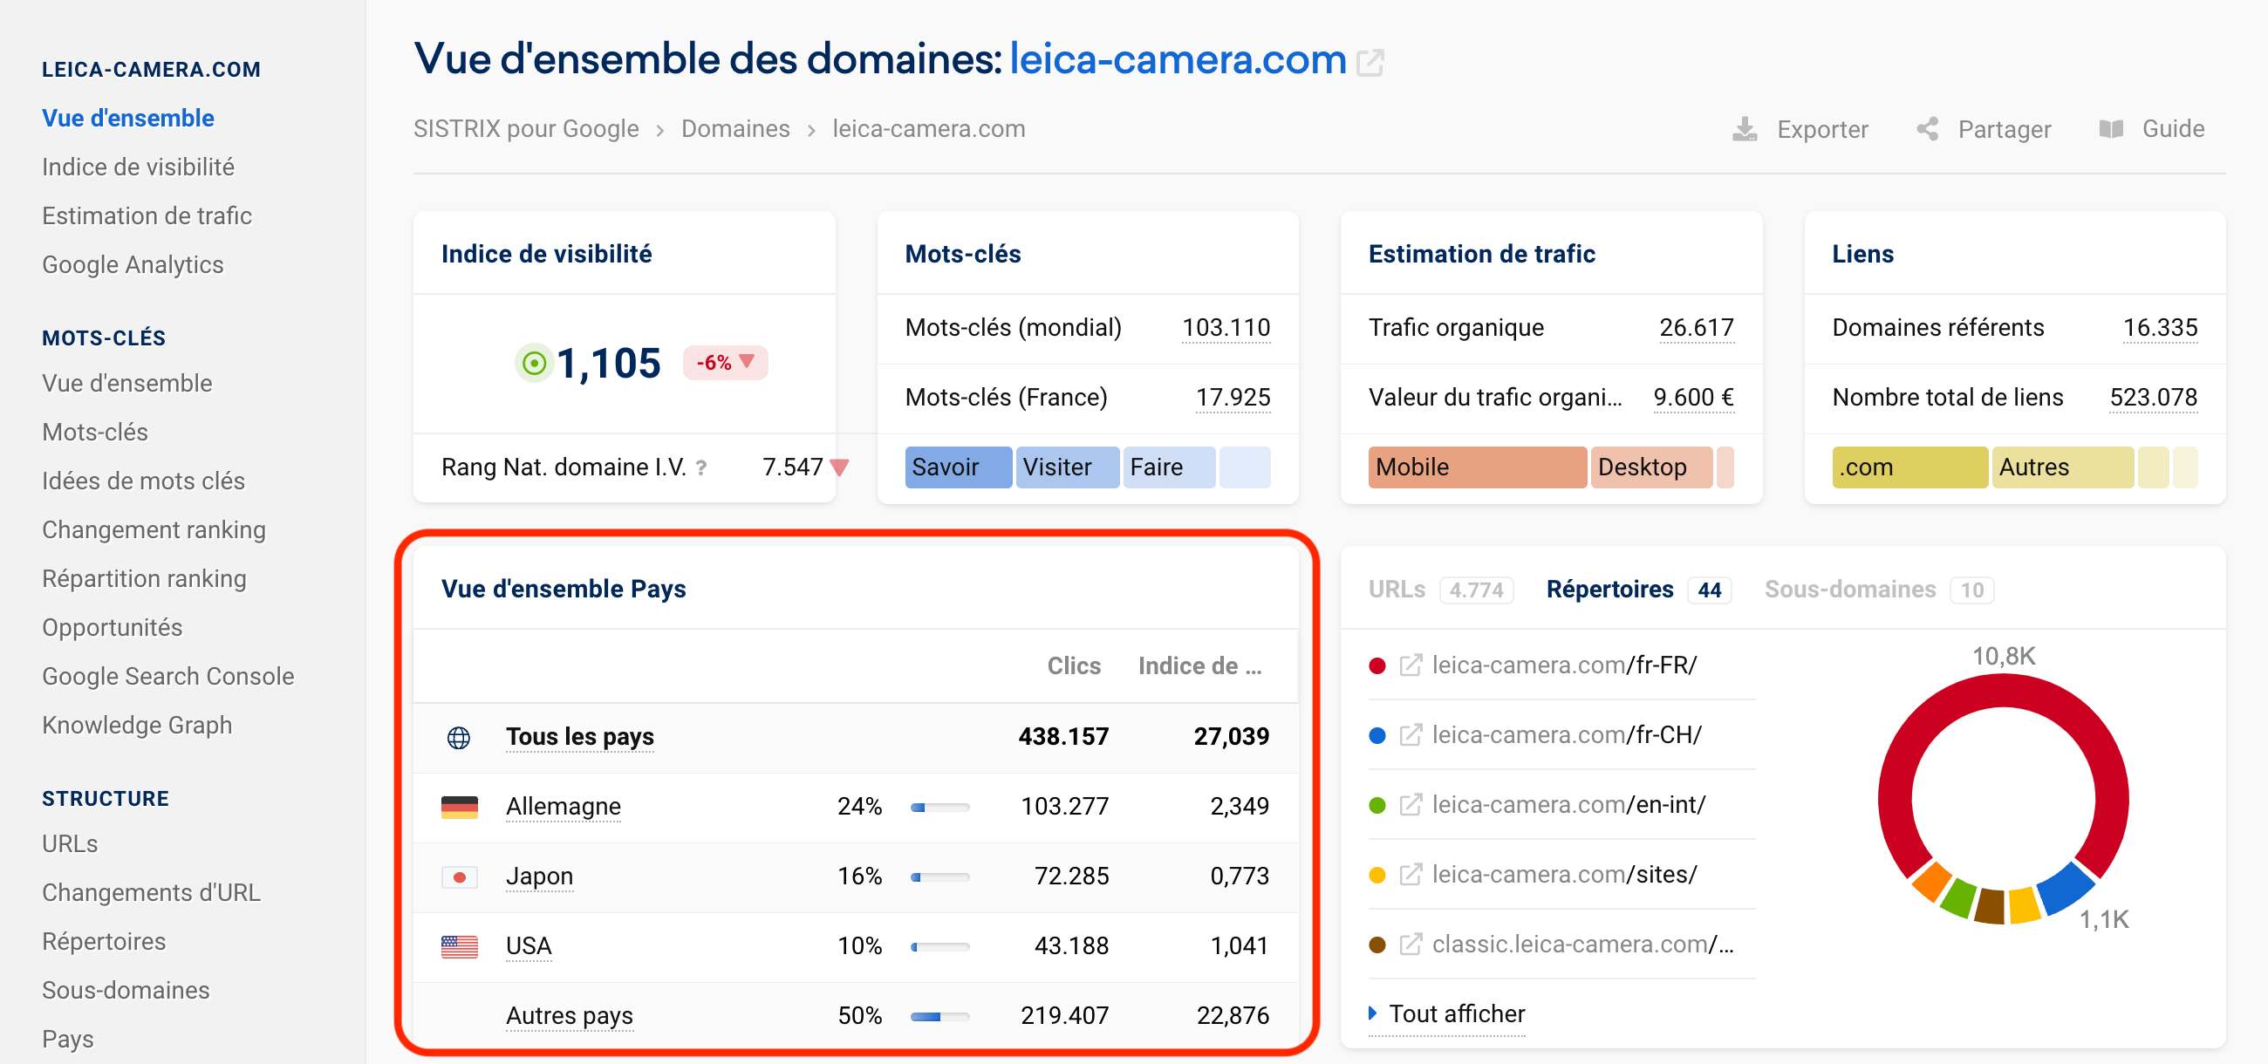Open Estimation de trafic in sidebar
Viewport: 2268px width, 1064px height.
point(147,215)
